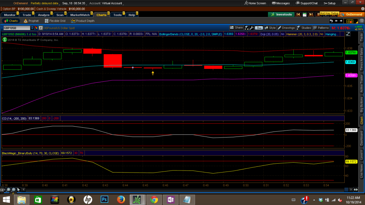
Task: Select the Product Depth sub-tab
Action: click(x=83, y=21)
